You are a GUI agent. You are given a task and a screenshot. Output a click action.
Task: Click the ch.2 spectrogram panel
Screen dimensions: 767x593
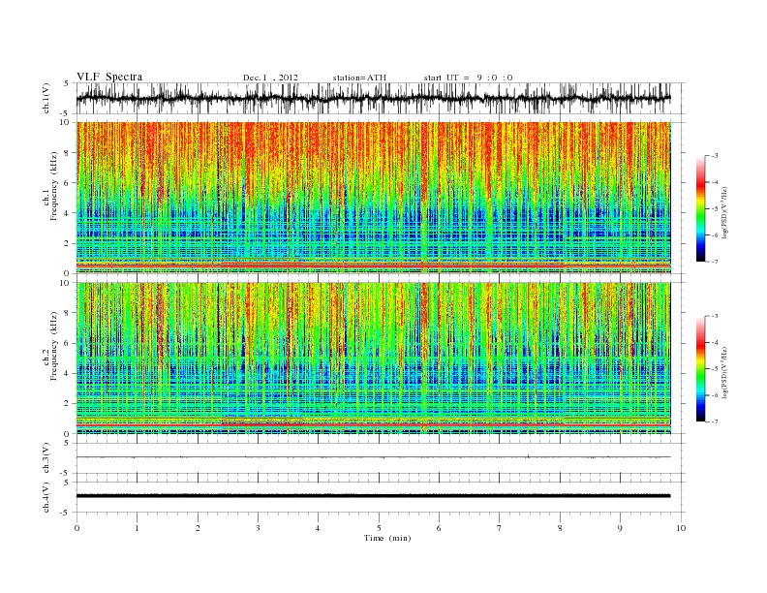pos(373,359)
